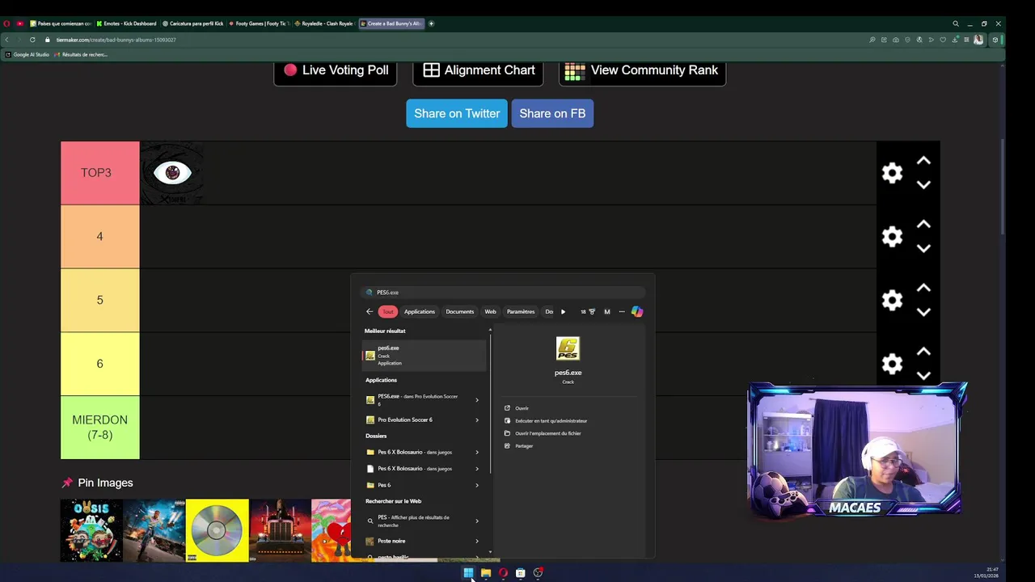Go back in Windows search panel

point(370,312)
